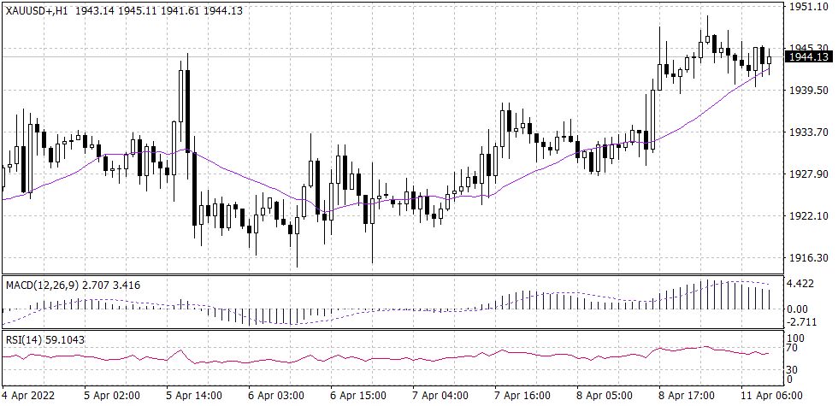Click the last candlestick on the chart

tap(770, 60)
